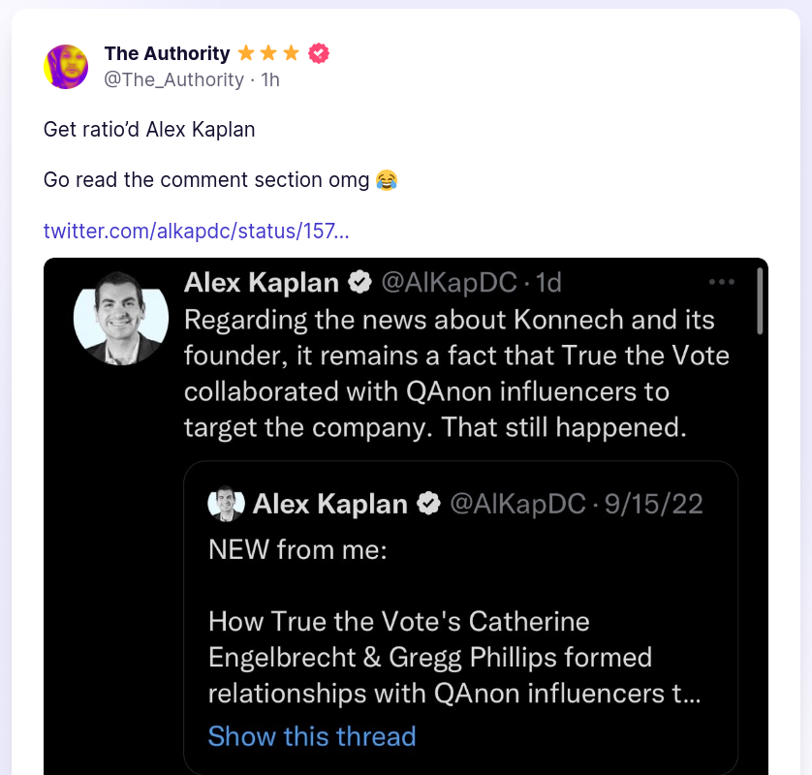Viewport: 812px width, 775px height.
Task: Click the Konnech tweet text in the screenshot
Action: pos(455,373)
